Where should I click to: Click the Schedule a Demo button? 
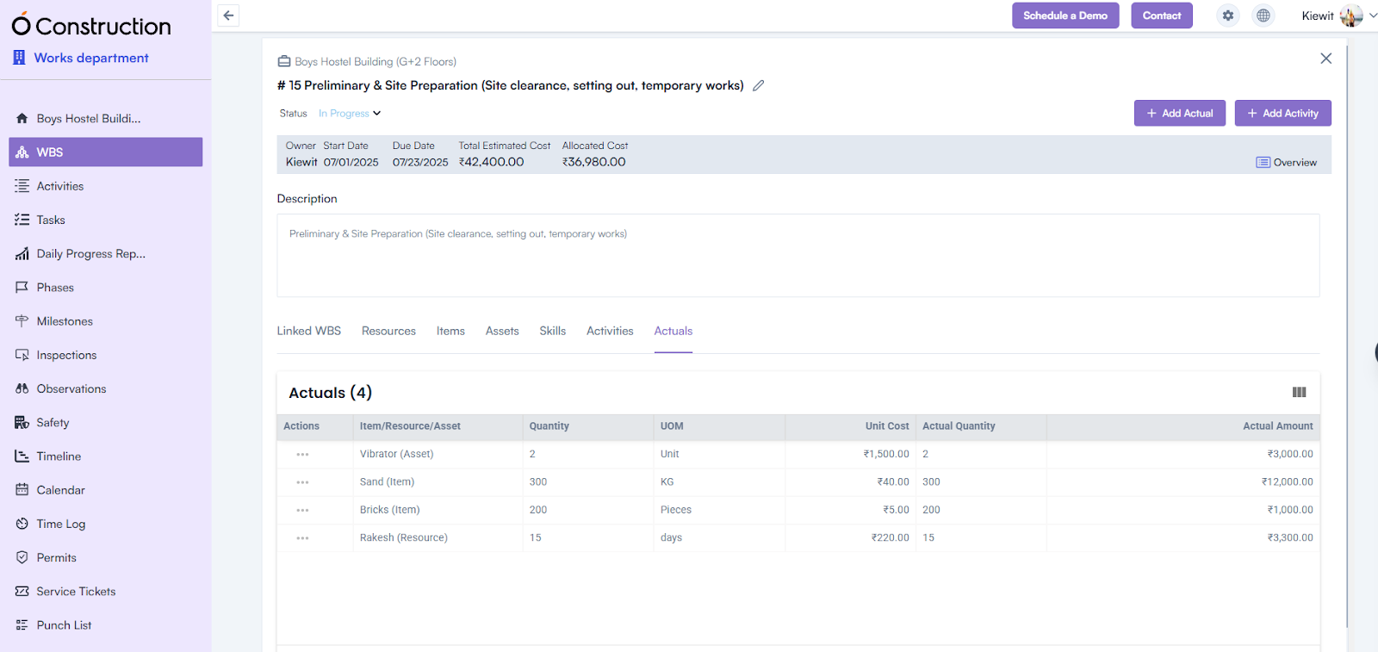click(1065, 16)
